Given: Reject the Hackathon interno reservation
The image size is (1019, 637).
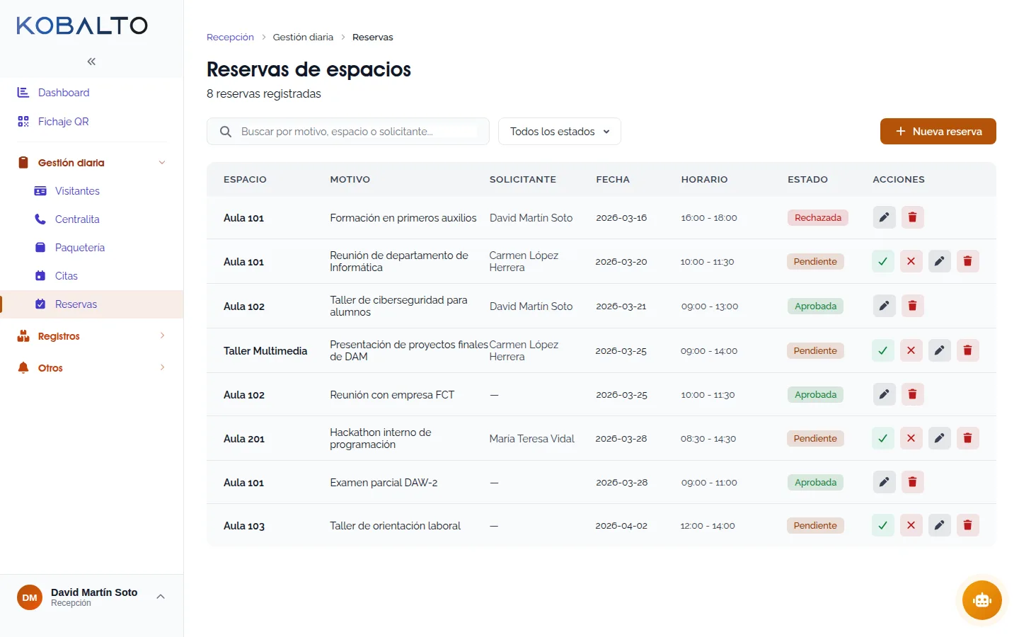Looking at the screenshot, I should [911, 438].
